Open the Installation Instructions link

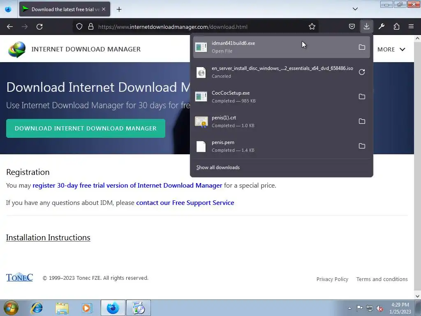pos(48,237)
